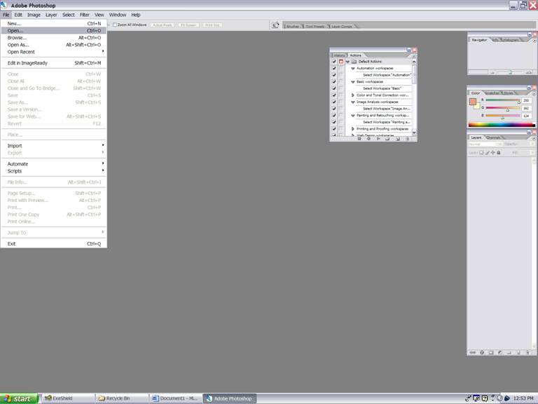
Task: Switch to the Channels tab
Action: (493, 137)
